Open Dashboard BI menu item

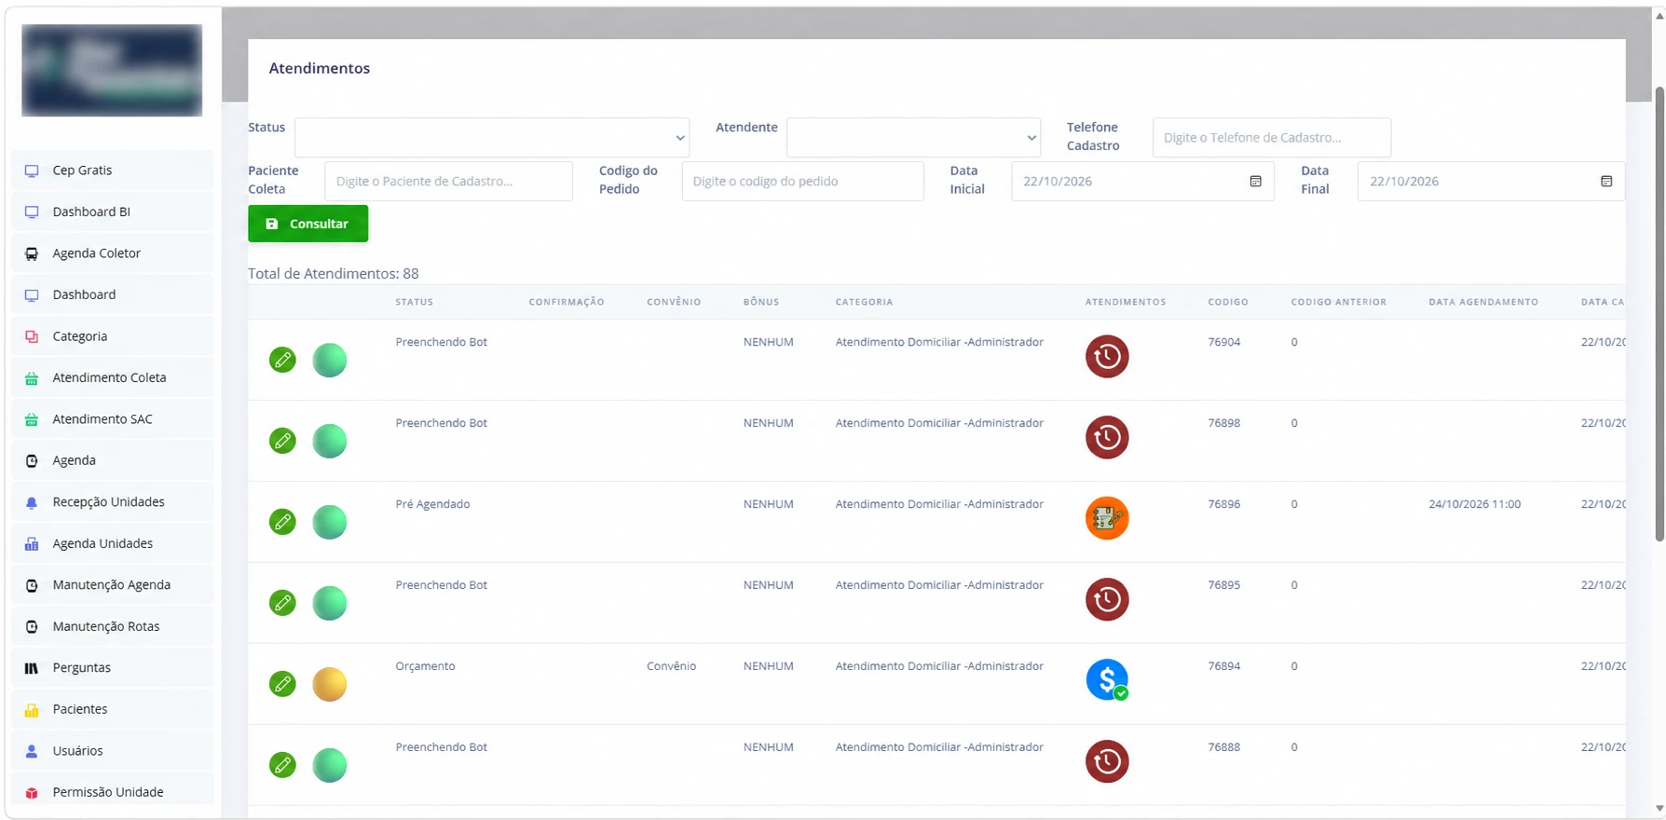[x=112, y=212]
